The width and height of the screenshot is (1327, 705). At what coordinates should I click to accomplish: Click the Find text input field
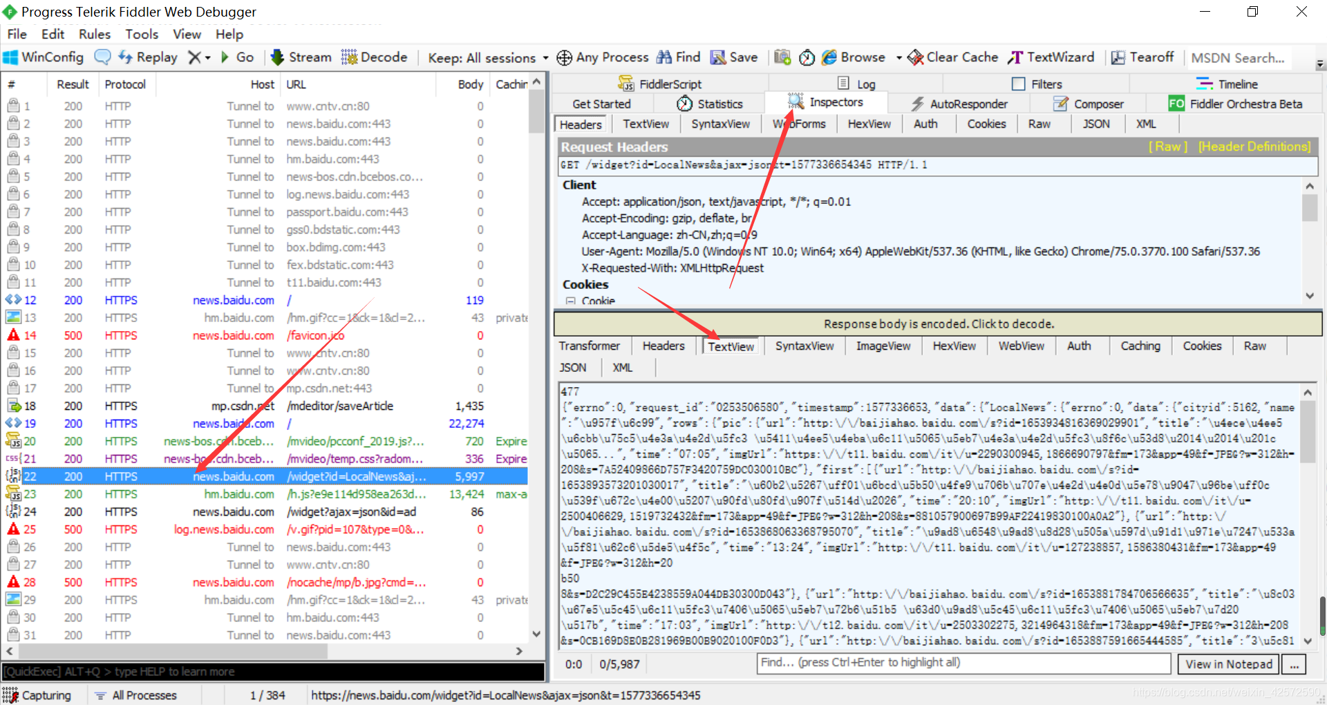963,663
